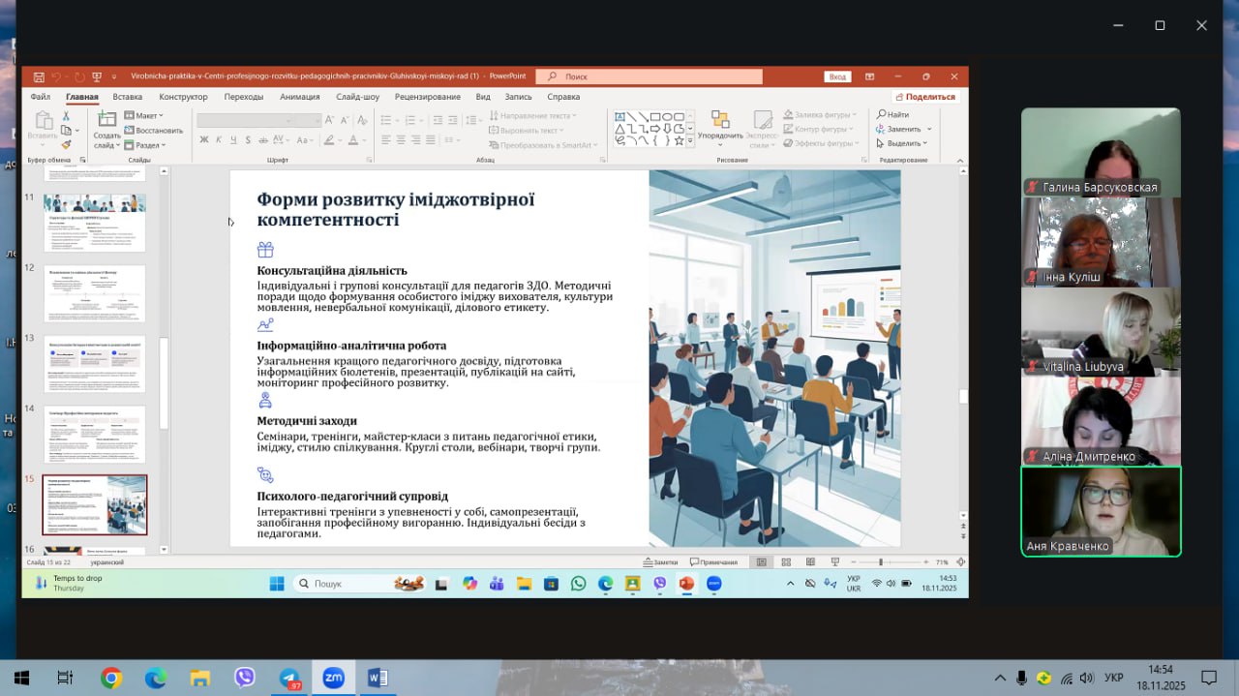Viewport: 1239px width, 696px height.
Task: Expand the Выделить selection dropdown
Action: tap(903, 143)
